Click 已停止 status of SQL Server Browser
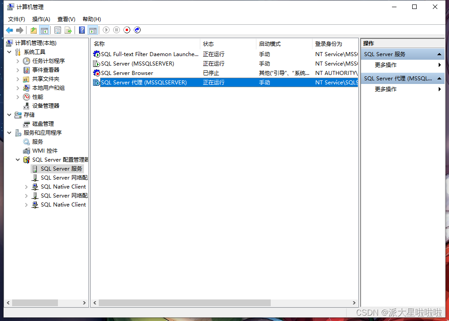 tap(211, 73)
